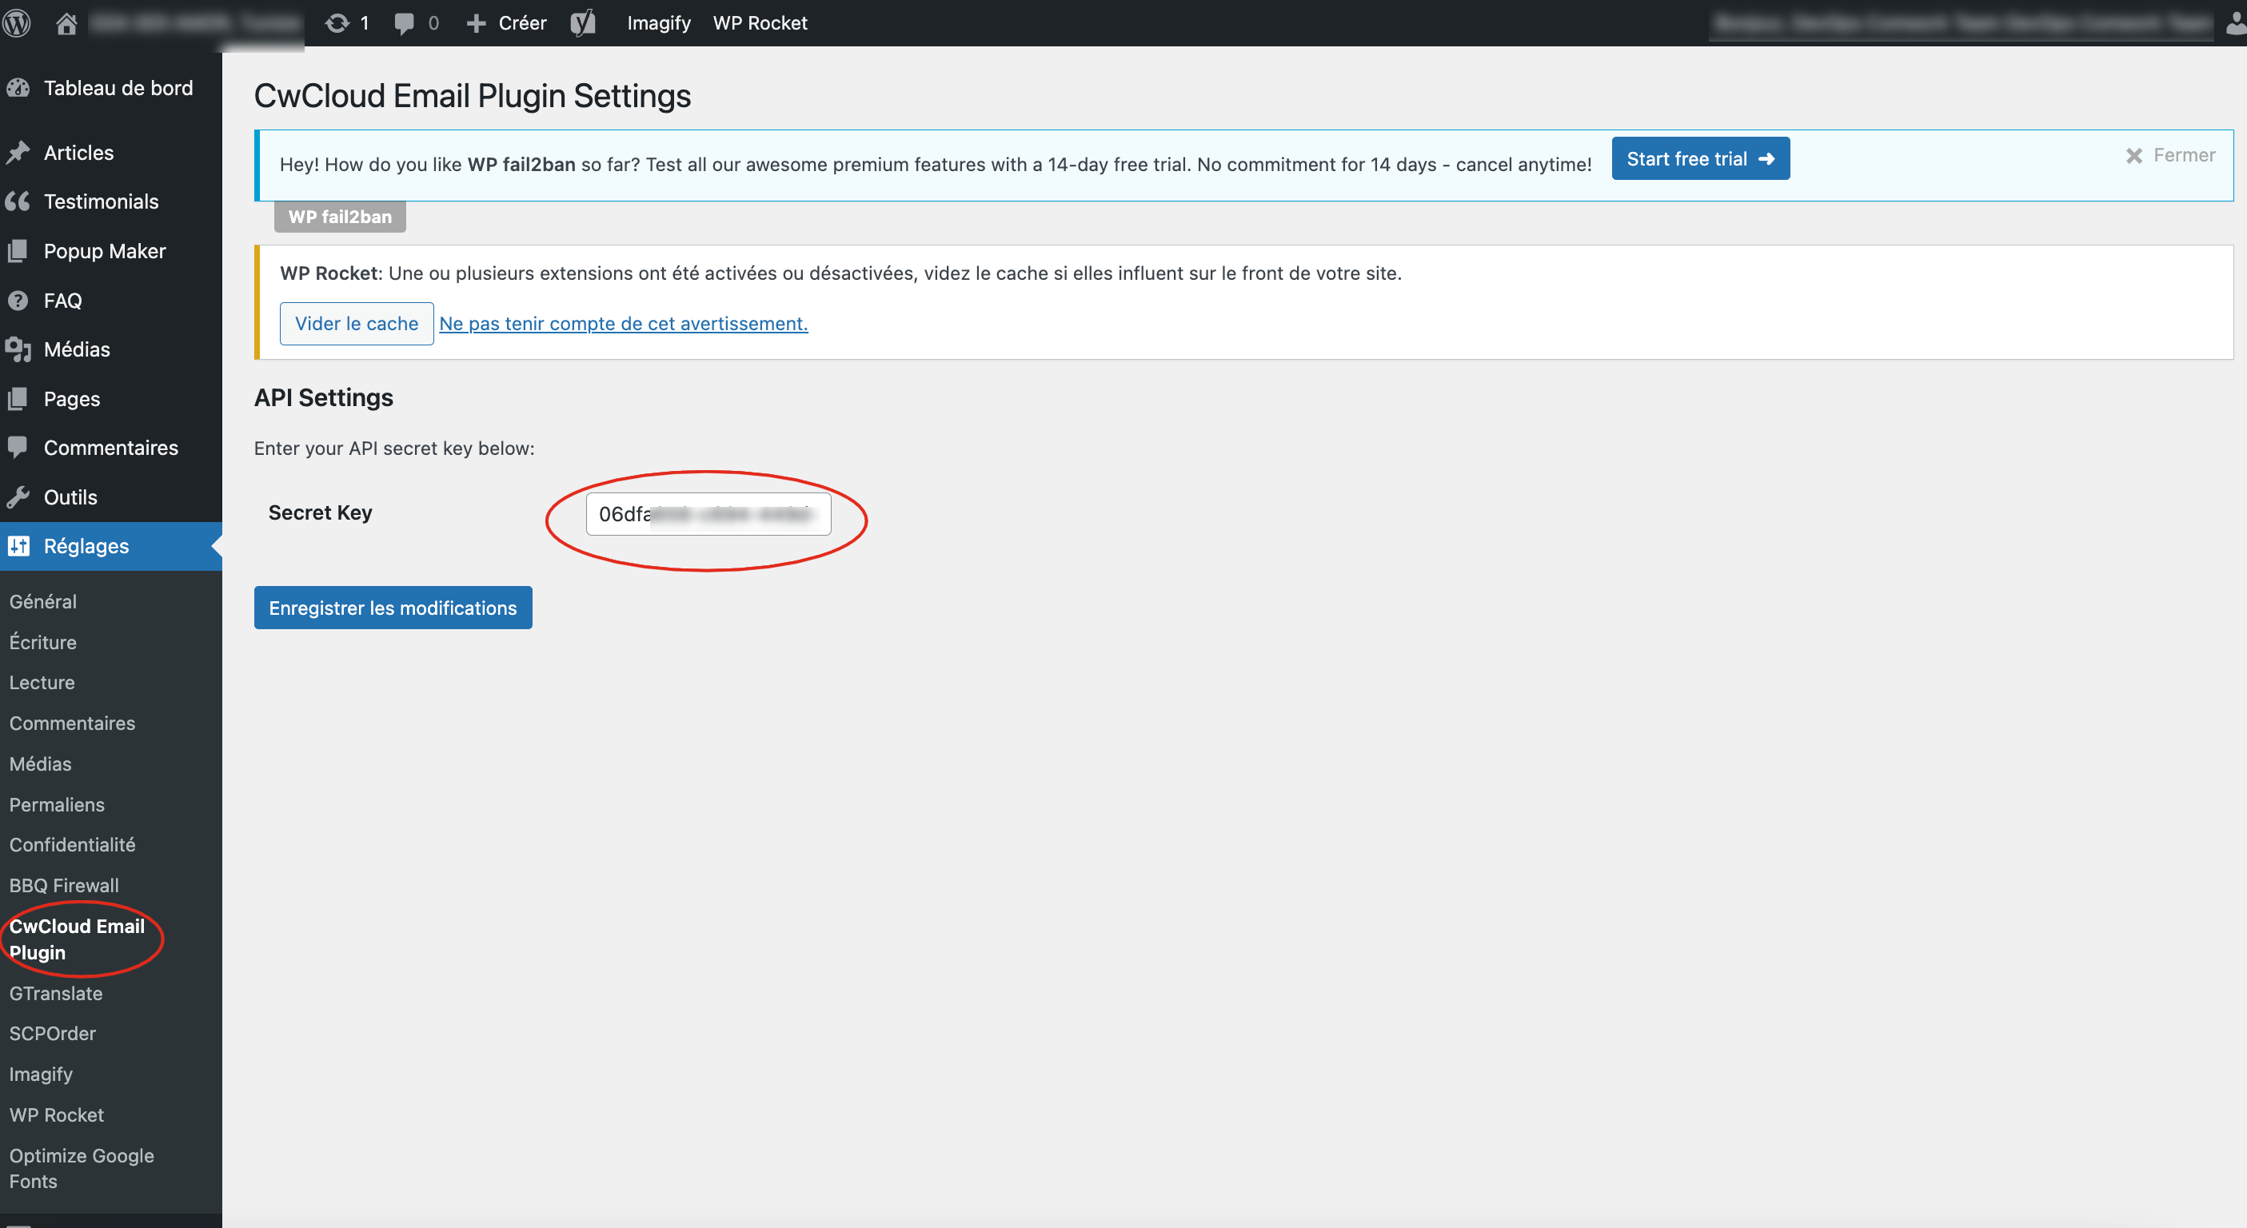Open Tableau de bord dashboard icon
The image size is (2247, 1228).
click(18, 88)
